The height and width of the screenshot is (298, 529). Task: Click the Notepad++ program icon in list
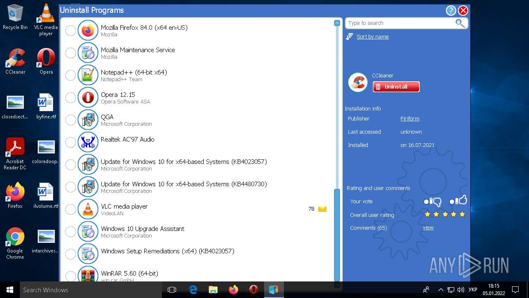(x=88, y=75)
